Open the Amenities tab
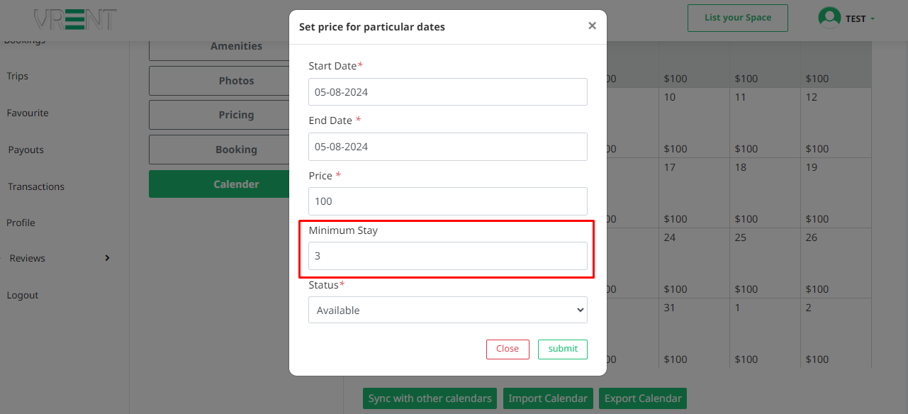908x414 pixels. click(236, 47)
